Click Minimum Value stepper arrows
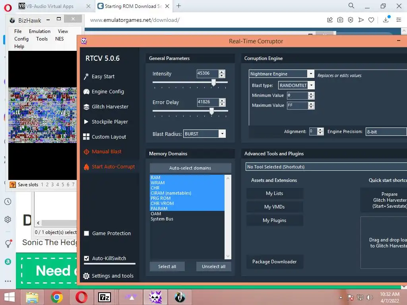This screenshot has height=305, width=407. click(311, 95)
